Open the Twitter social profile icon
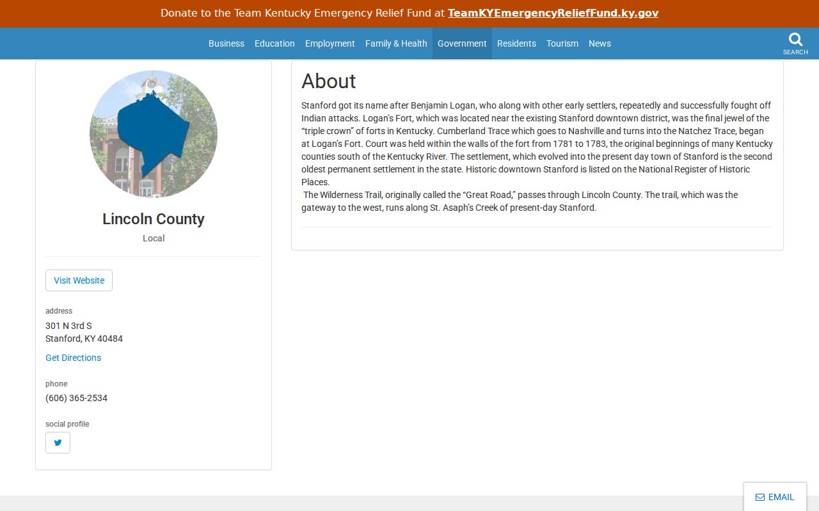The width and height of the screenshot is (819, 511). coord(58,443)
